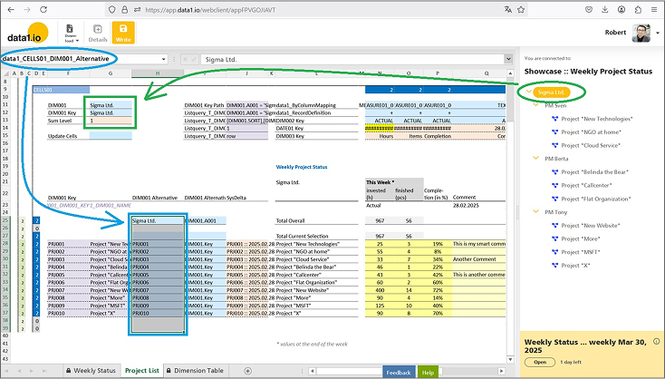Click the translate page icon in address bar
The image size is (665, 379).
pyautogui.click(x=508, y=9)
